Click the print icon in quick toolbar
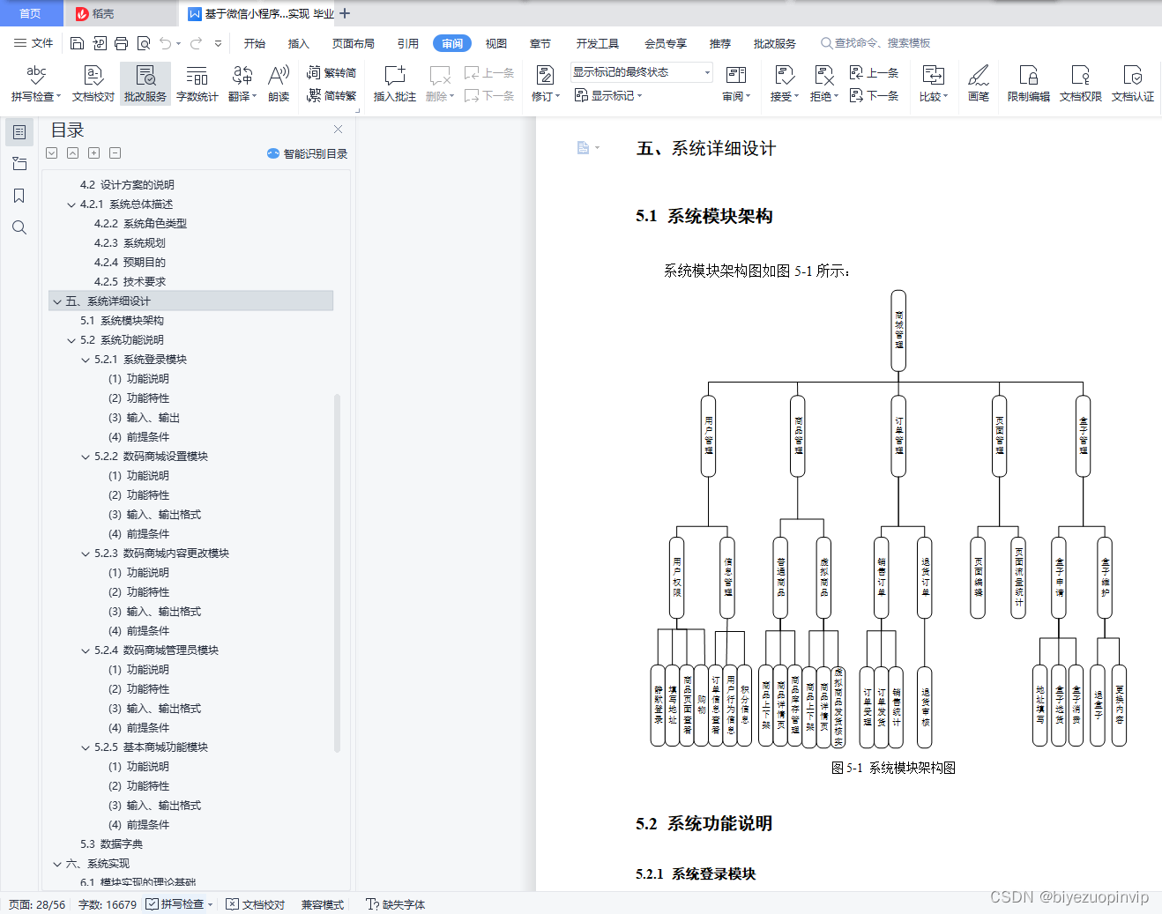The width and height of the screenshot is (1162, 914). point(121,43)
